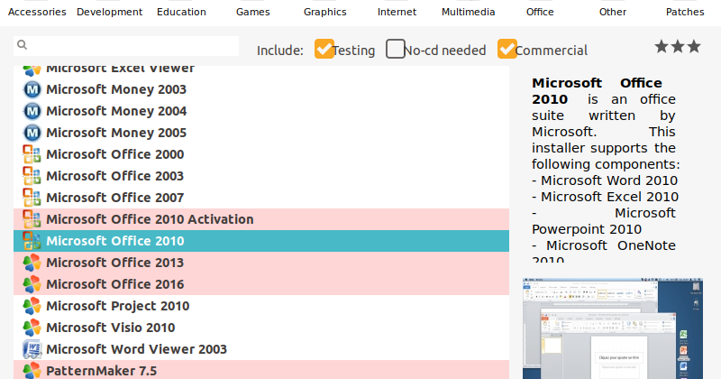Select Microsoft Money 2003 text
The width and height of the screenshot is (721, 379).
[x=116, y=89]
